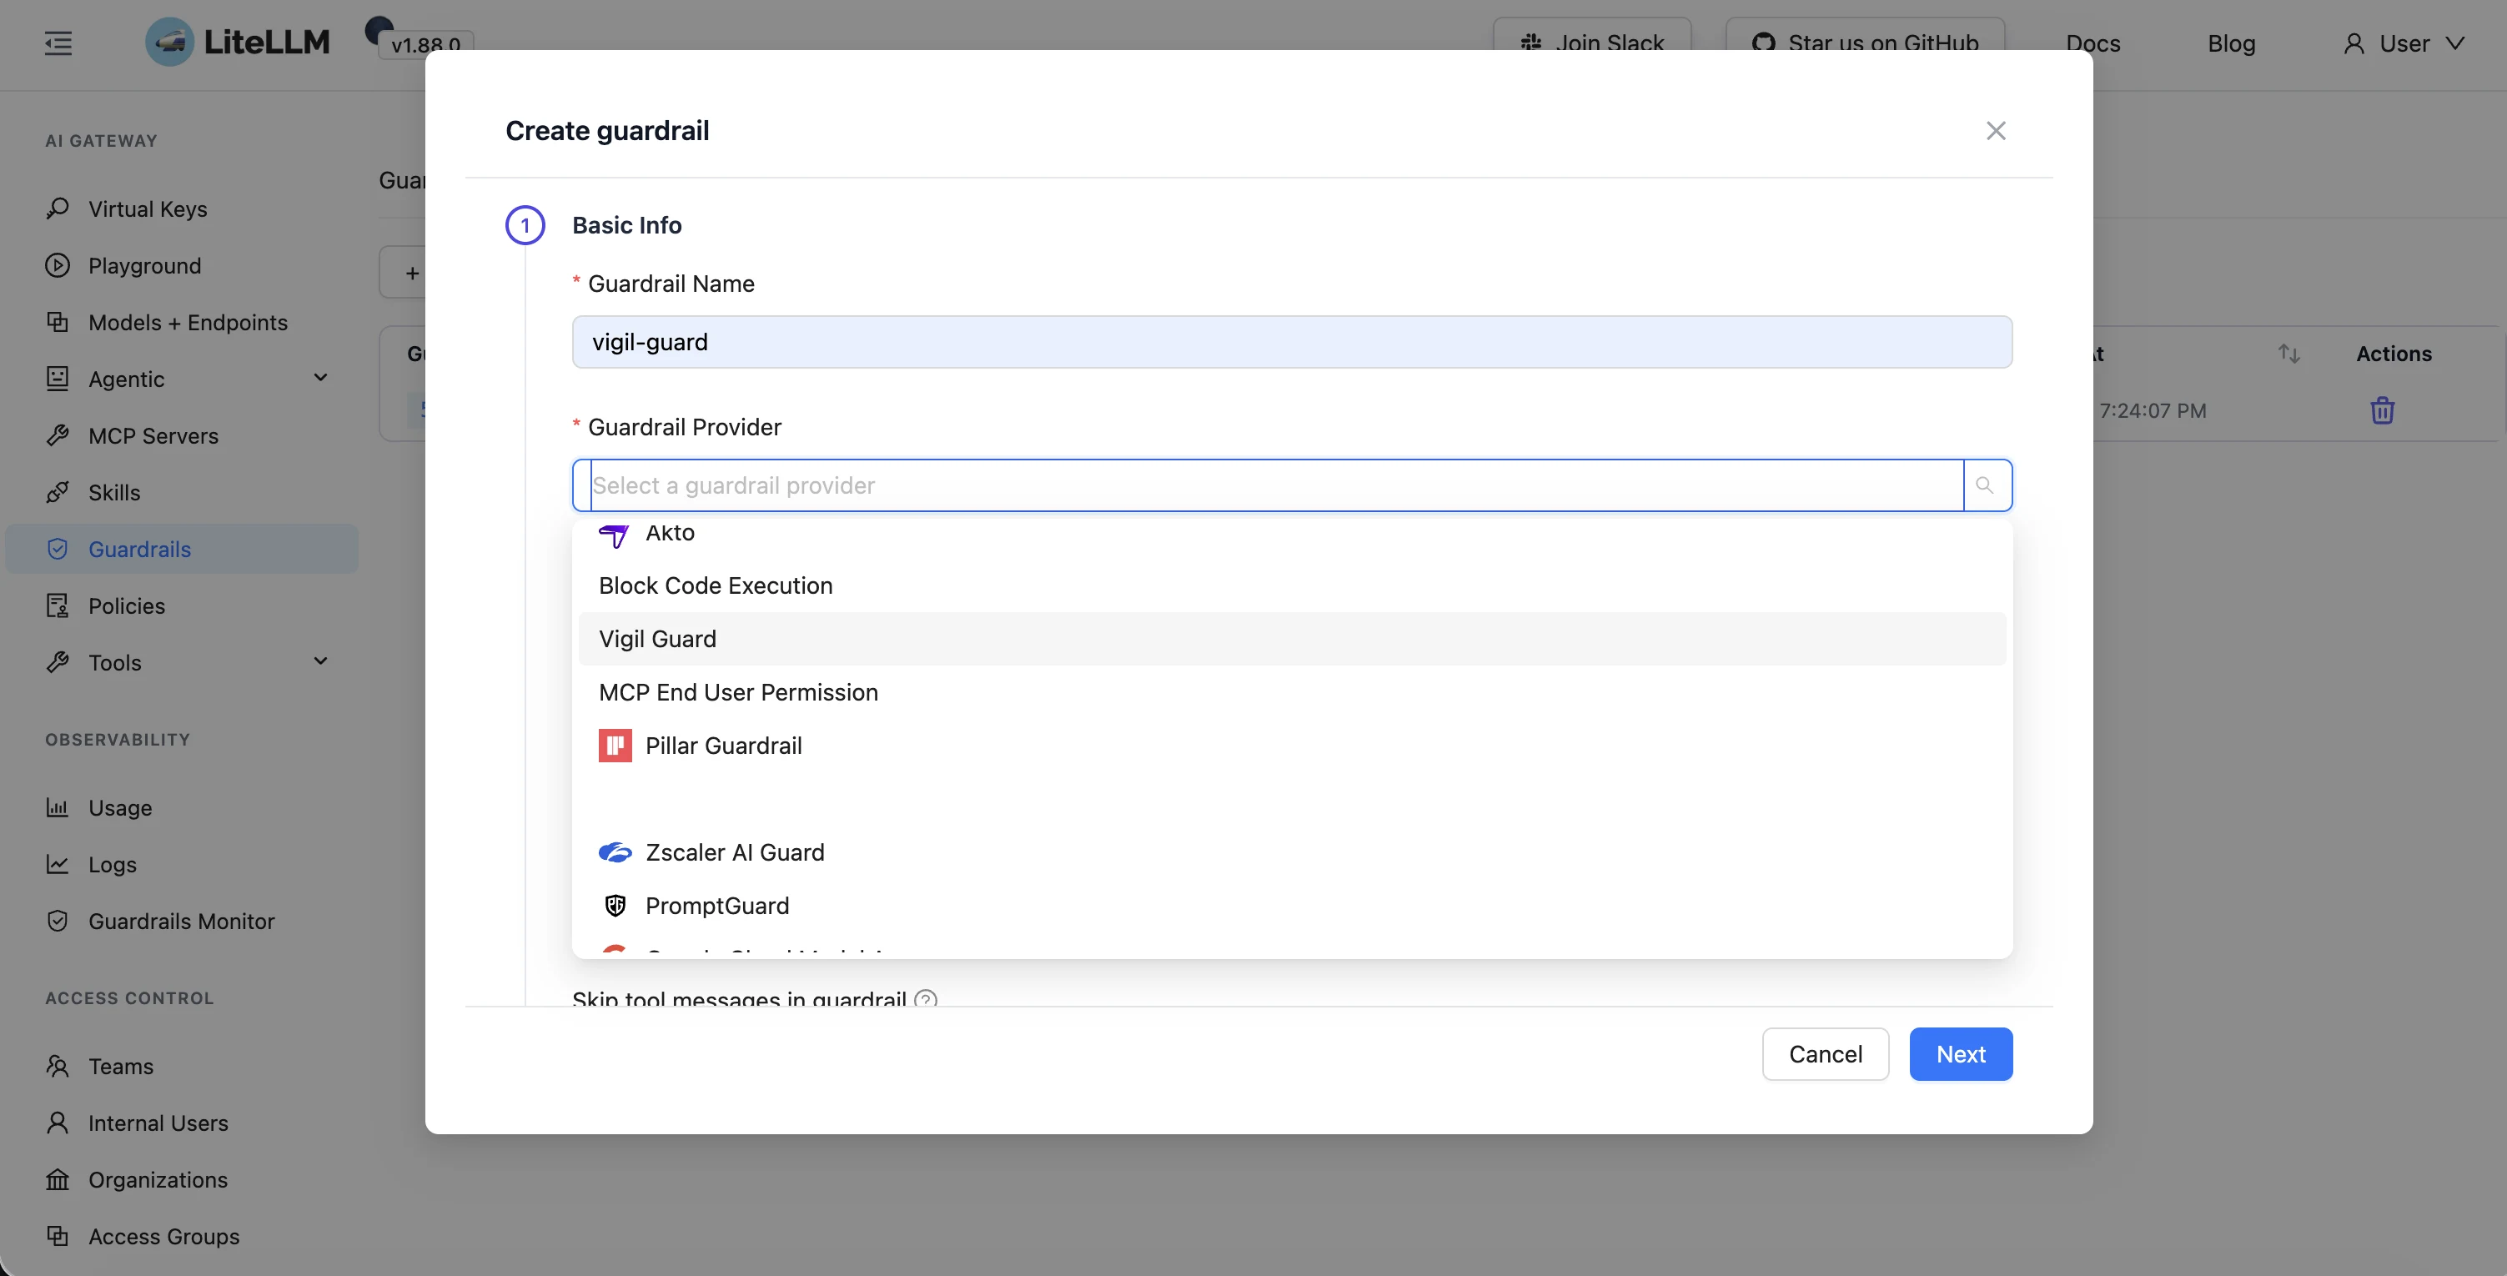Viewport: 2507px width, 1276px height.
Task: Open the Blog link
Action: [x=2231, y=43]
